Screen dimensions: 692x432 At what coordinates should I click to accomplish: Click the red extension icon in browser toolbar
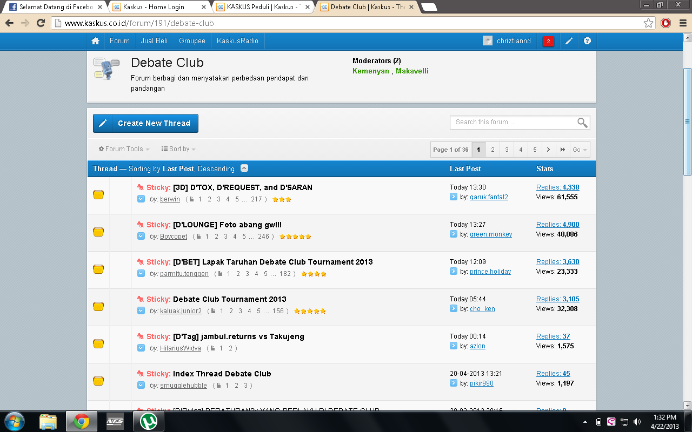[666, 23]
